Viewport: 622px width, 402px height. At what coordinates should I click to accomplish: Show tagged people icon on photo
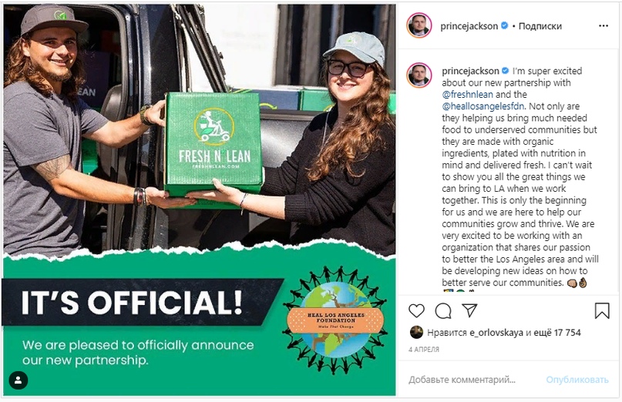18,380
